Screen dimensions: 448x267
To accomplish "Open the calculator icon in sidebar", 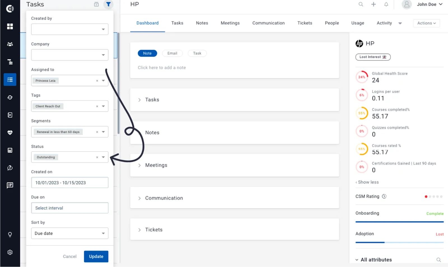I will pos(10,150).
